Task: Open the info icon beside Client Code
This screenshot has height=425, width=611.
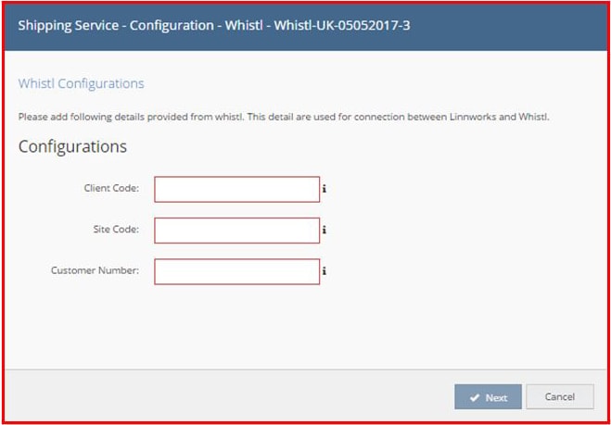Action: 325,189
